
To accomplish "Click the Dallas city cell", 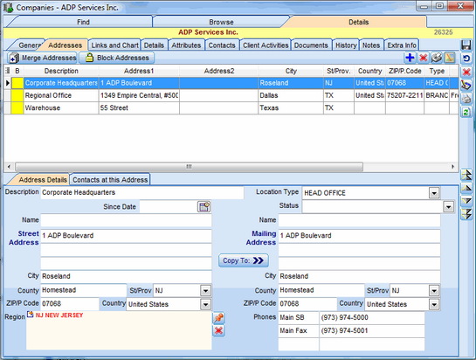I will [291, 95].
